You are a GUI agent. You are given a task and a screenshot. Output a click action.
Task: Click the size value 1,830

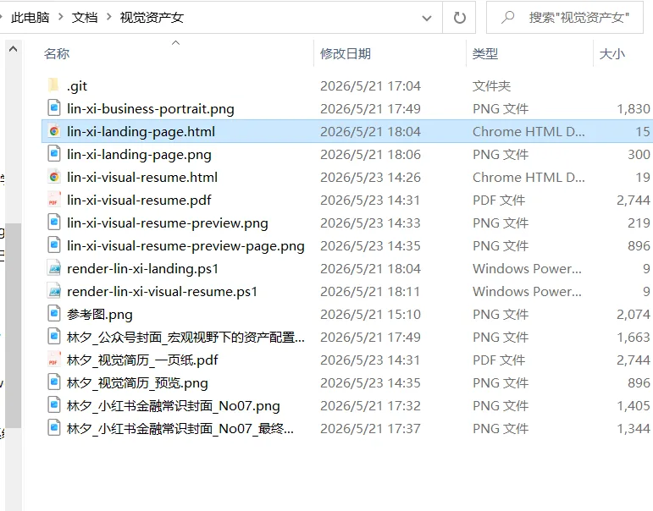tap(634, 109)
